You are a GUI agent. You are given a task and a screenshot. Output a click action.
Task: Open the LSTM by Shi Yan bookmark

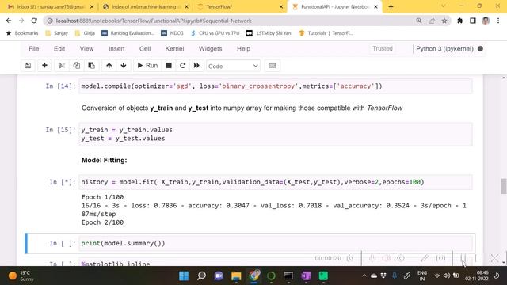269,33
